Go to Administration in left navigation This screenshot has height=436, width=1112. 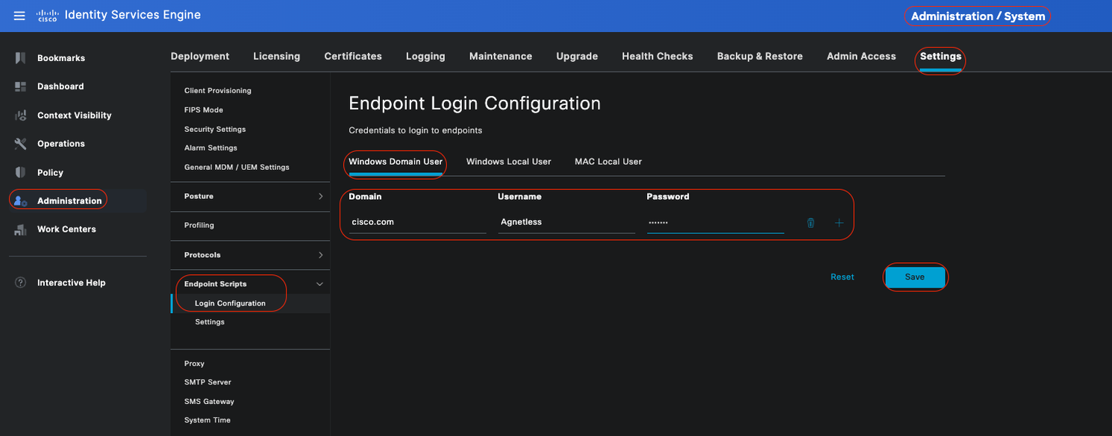(69, 200)
